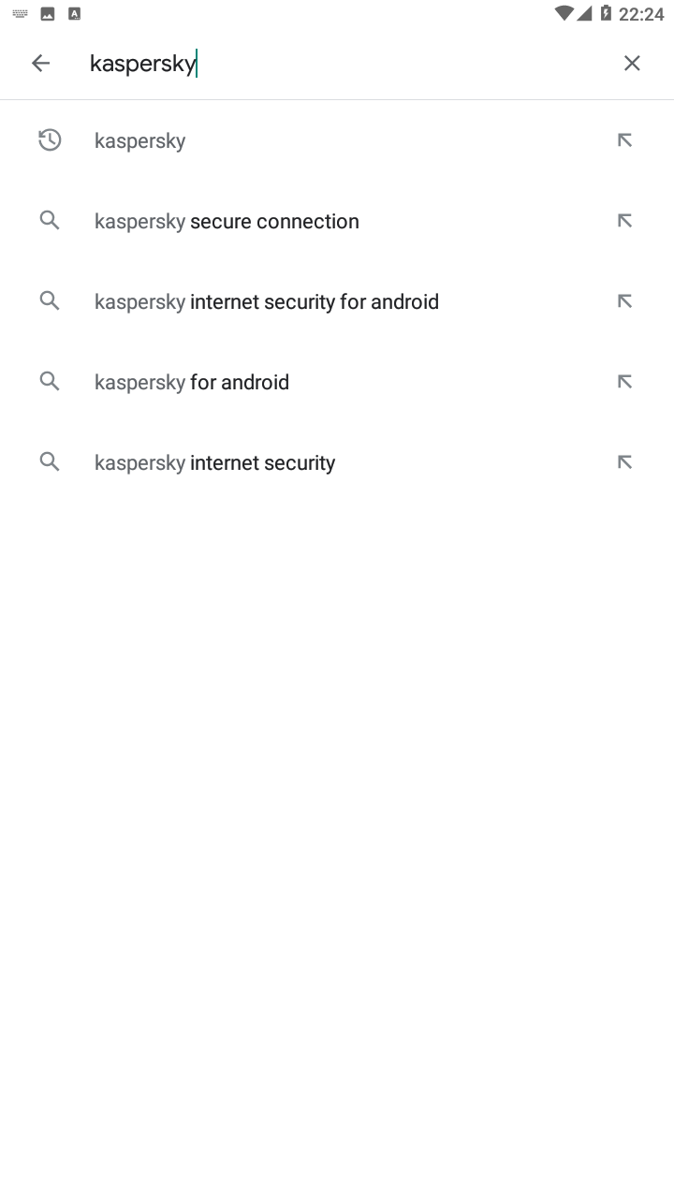
Task: Tap magnifier beside internet security for android
Action: [50, 301]
